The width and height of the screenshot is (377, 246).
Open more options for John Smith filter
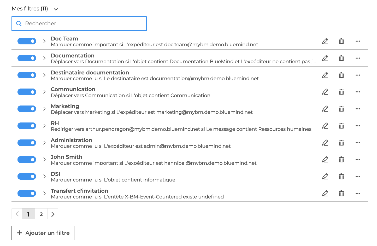coord(358,160)
